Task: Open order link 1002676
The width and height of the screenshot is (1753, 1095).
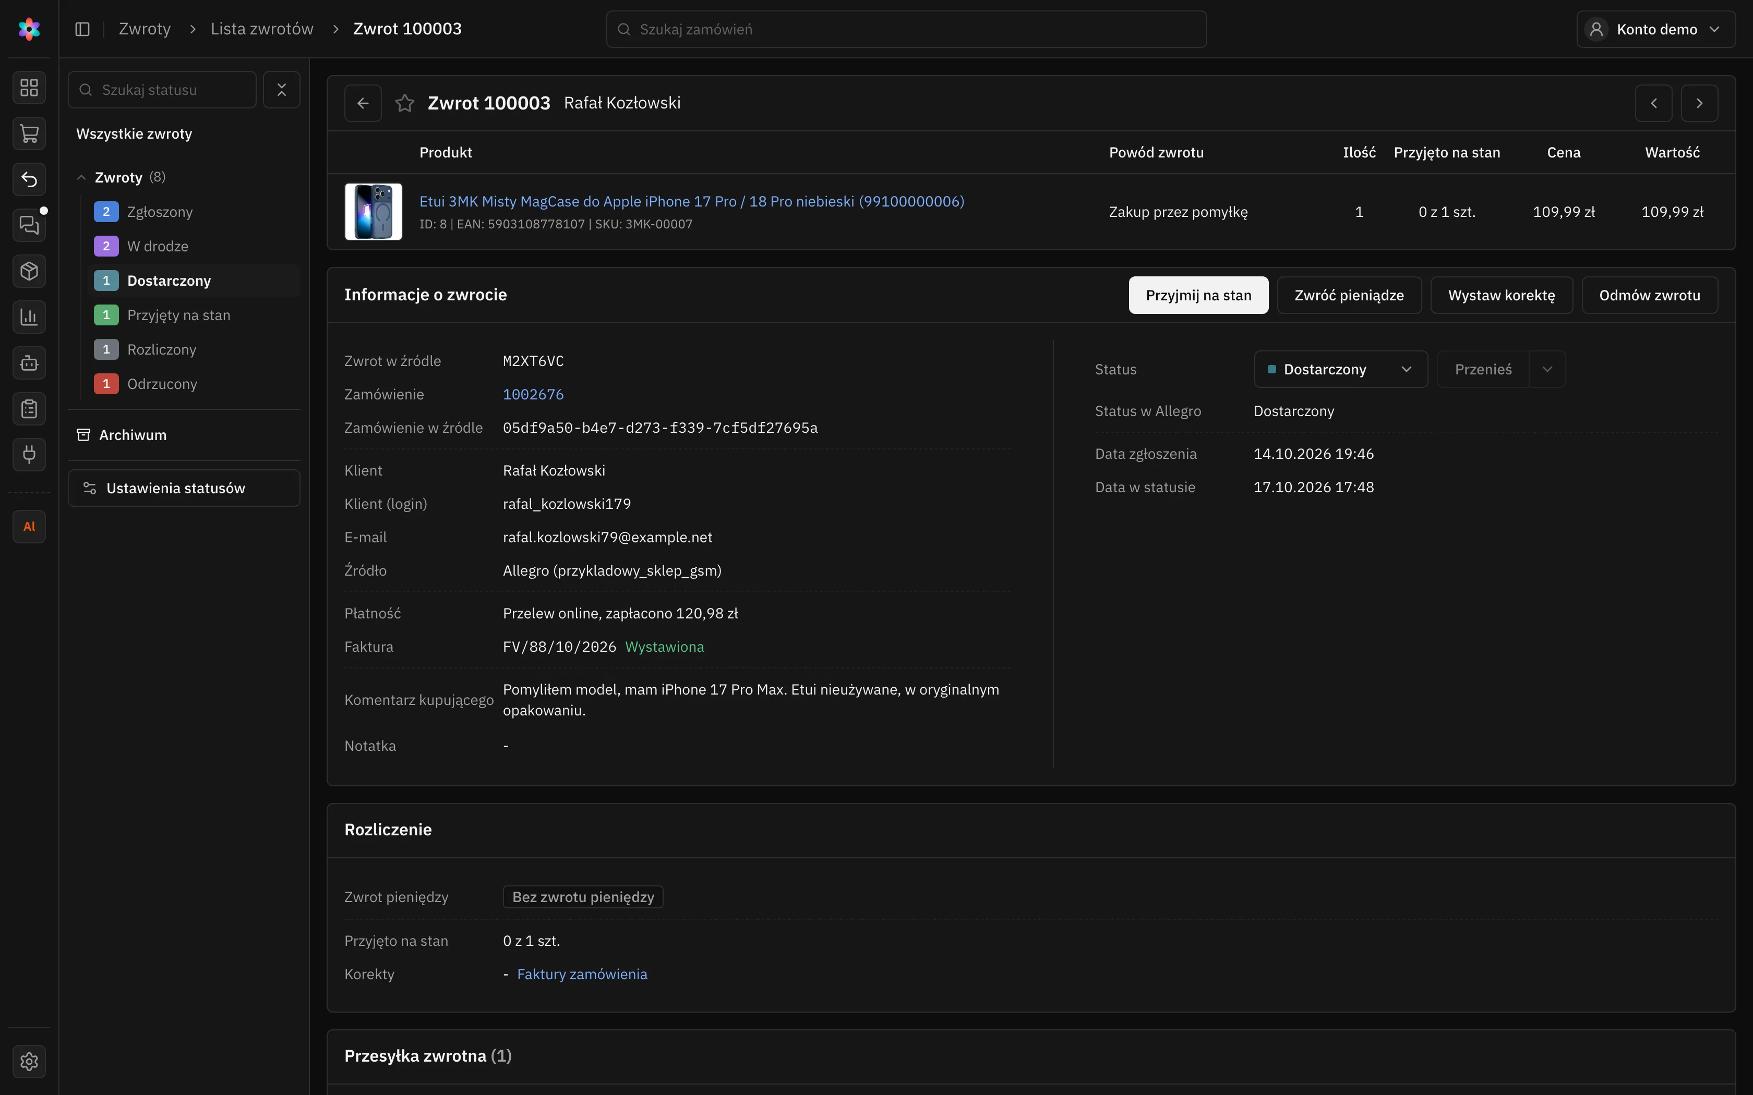Action: point(533,394)
